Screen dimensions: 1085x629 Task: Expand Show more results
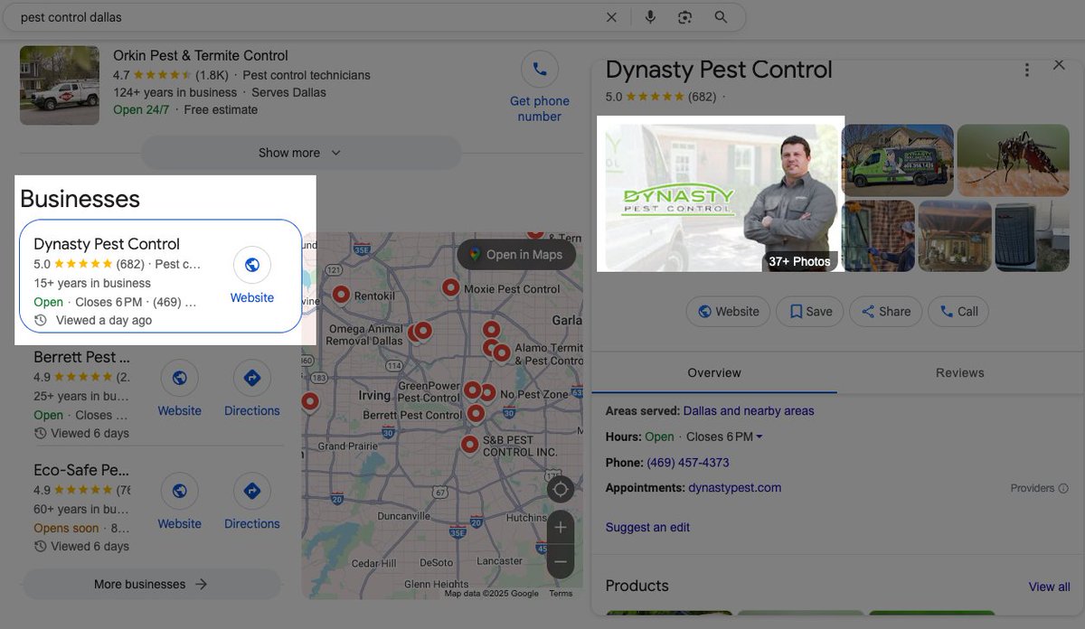click(300, 153)
